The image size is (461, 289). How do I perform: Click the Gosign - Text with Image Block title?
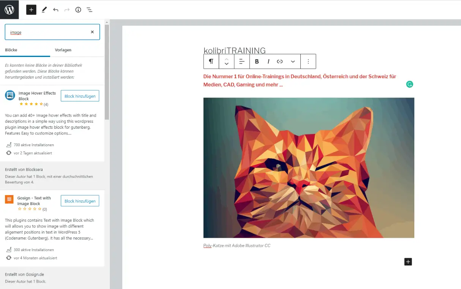coord(34,201)
